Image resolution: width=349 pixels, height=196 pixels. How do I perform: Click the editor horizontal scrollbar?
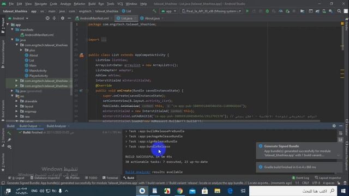coord(204,121)
